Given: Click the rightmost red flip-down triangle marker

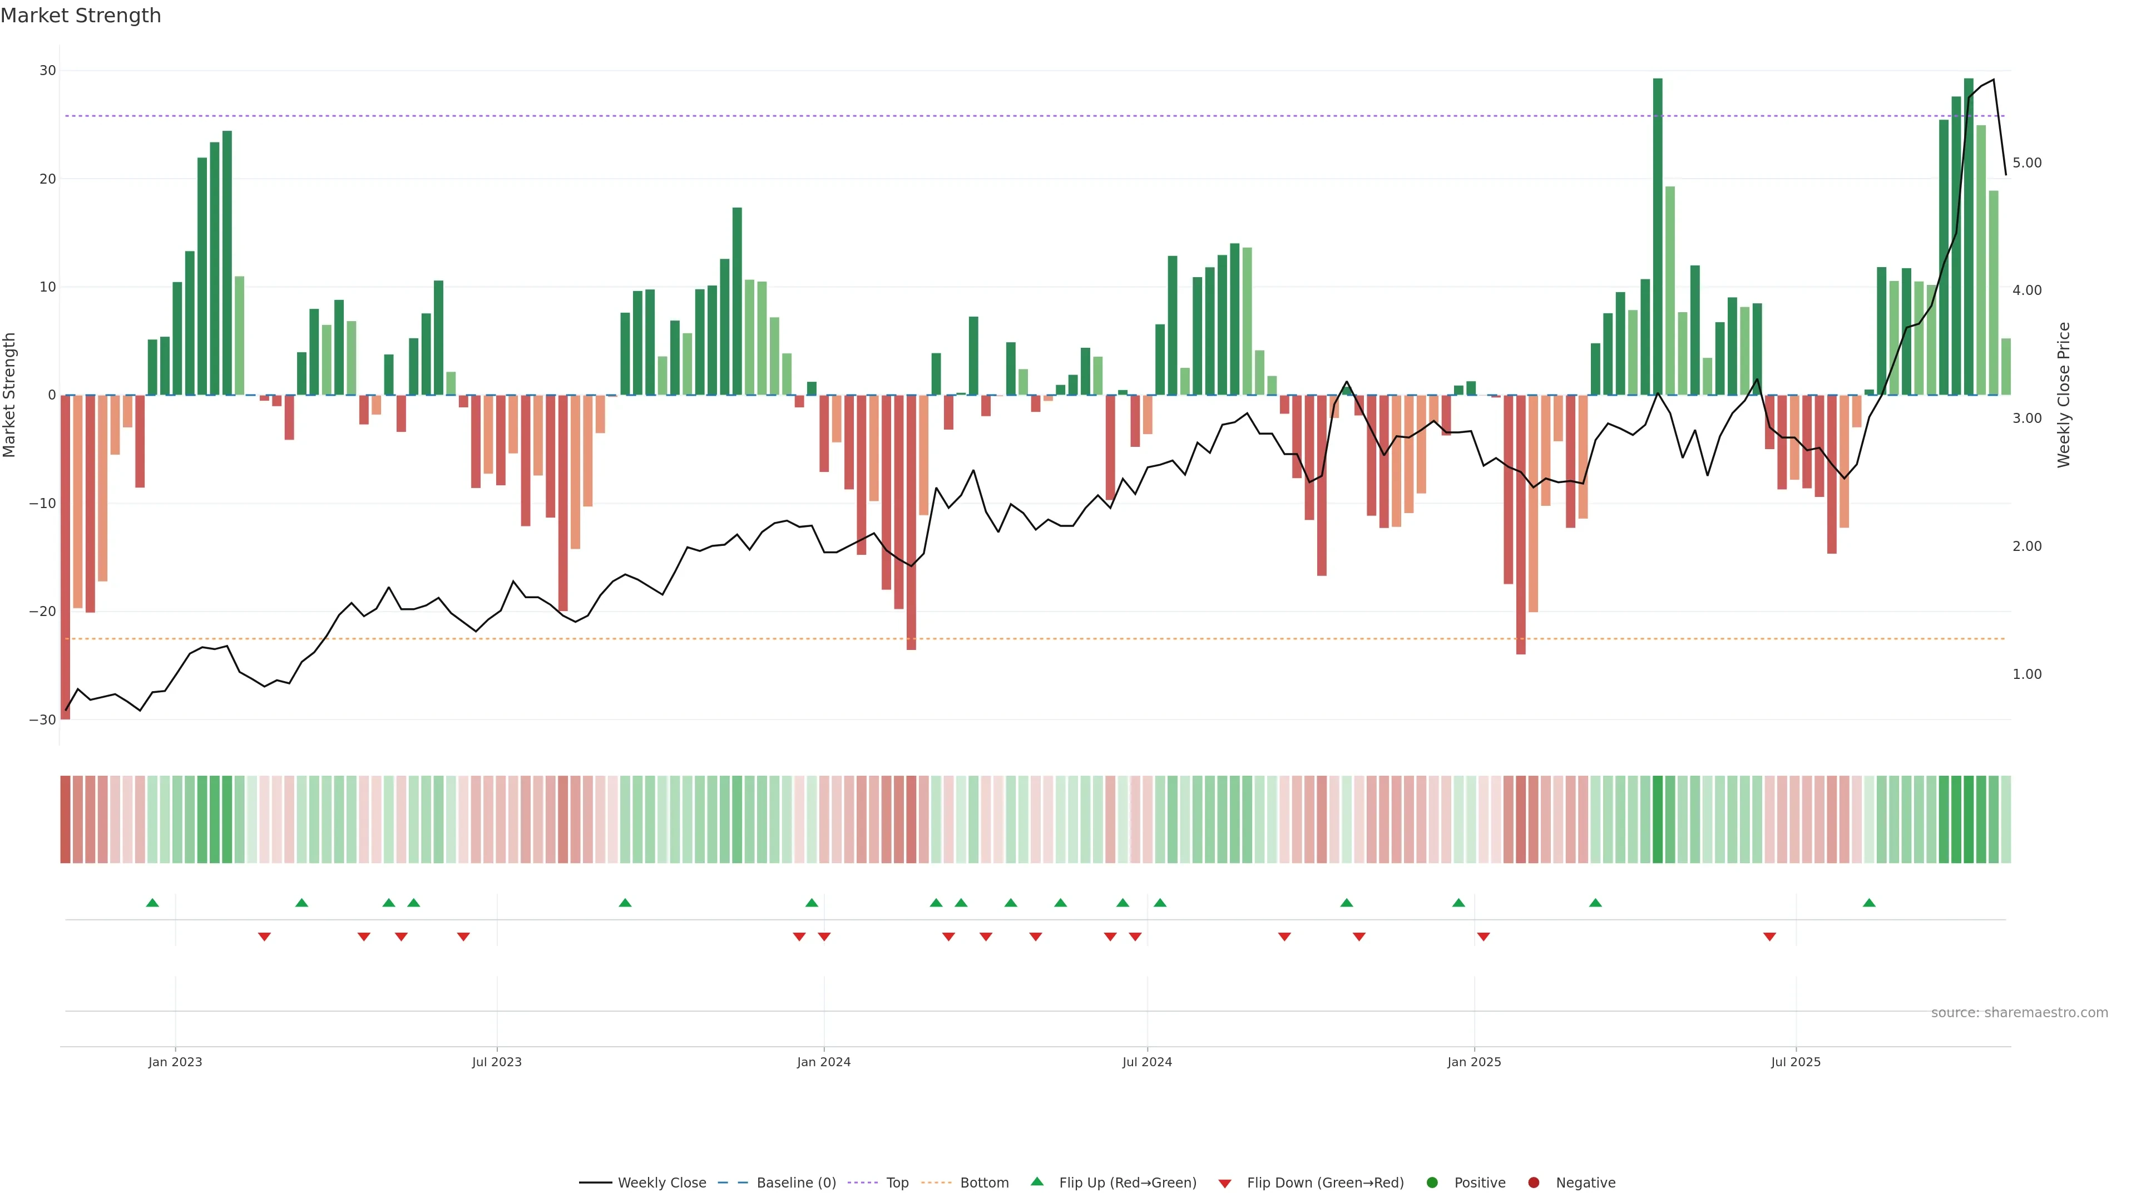Looking at the screenshot, I should coord(1769,937).
